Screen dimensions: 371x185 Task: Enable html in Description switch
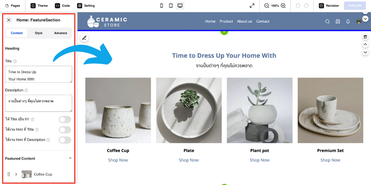(65, 140)
